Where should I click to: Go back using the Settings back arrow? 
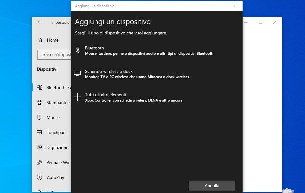tap(39, 22)
